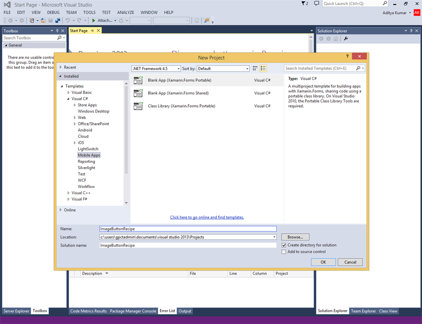The image size is (422, 324).
Task: Click the New Project toolbar icon
Action: [x=32, y=20]
